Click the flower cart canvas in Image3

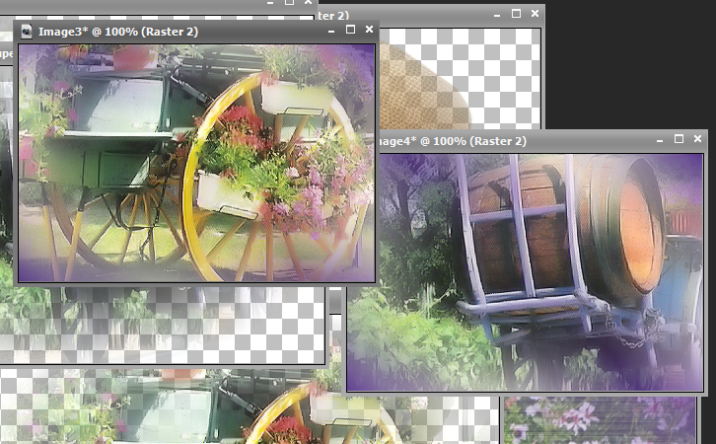[x=196, y=163]
